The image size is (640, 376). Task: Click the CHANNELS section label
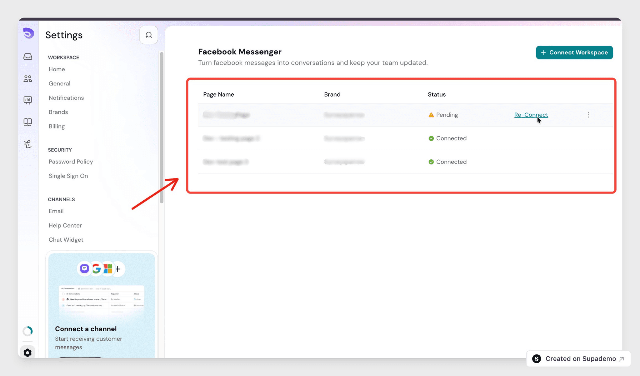(x=61, y=199)
